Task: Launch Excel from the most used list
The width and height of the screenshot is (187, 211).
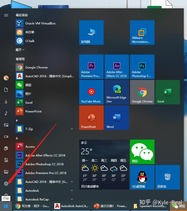Action: coord(45,103)
